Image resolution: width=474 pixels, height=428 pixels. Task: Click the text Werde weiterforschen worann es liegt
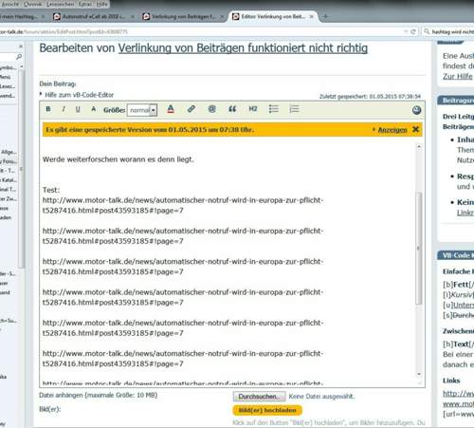(x=118, y=159)
